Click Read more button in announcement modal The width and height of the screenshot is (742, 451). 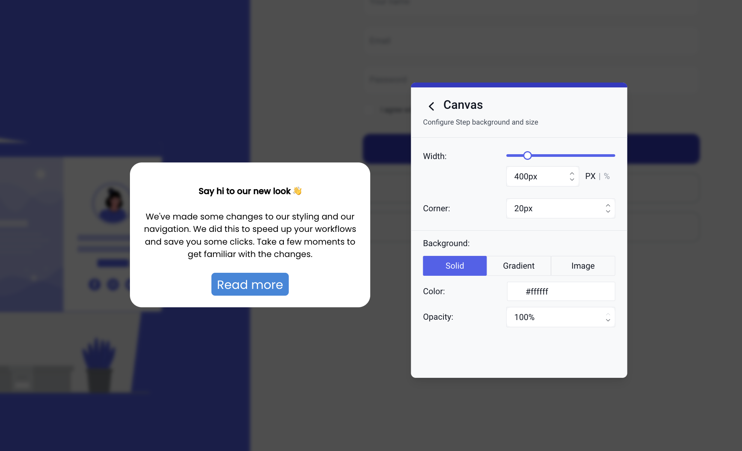pos(250,284)
